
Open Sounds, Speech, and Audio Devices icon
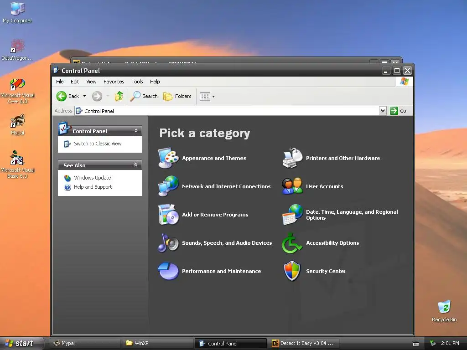(x=168, y=243)
